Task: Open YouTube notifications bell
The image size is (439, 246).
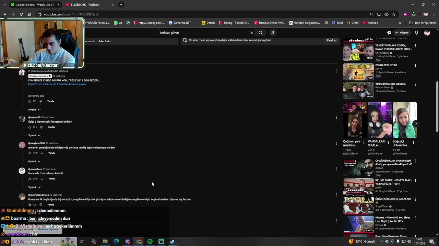Action: tap(416, 33)
